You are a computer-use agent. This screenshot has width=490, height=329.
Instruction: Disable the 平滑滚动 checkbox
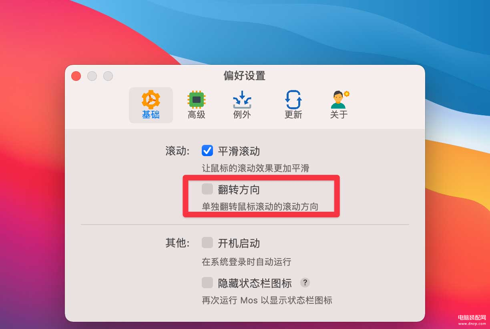[207, 150]
